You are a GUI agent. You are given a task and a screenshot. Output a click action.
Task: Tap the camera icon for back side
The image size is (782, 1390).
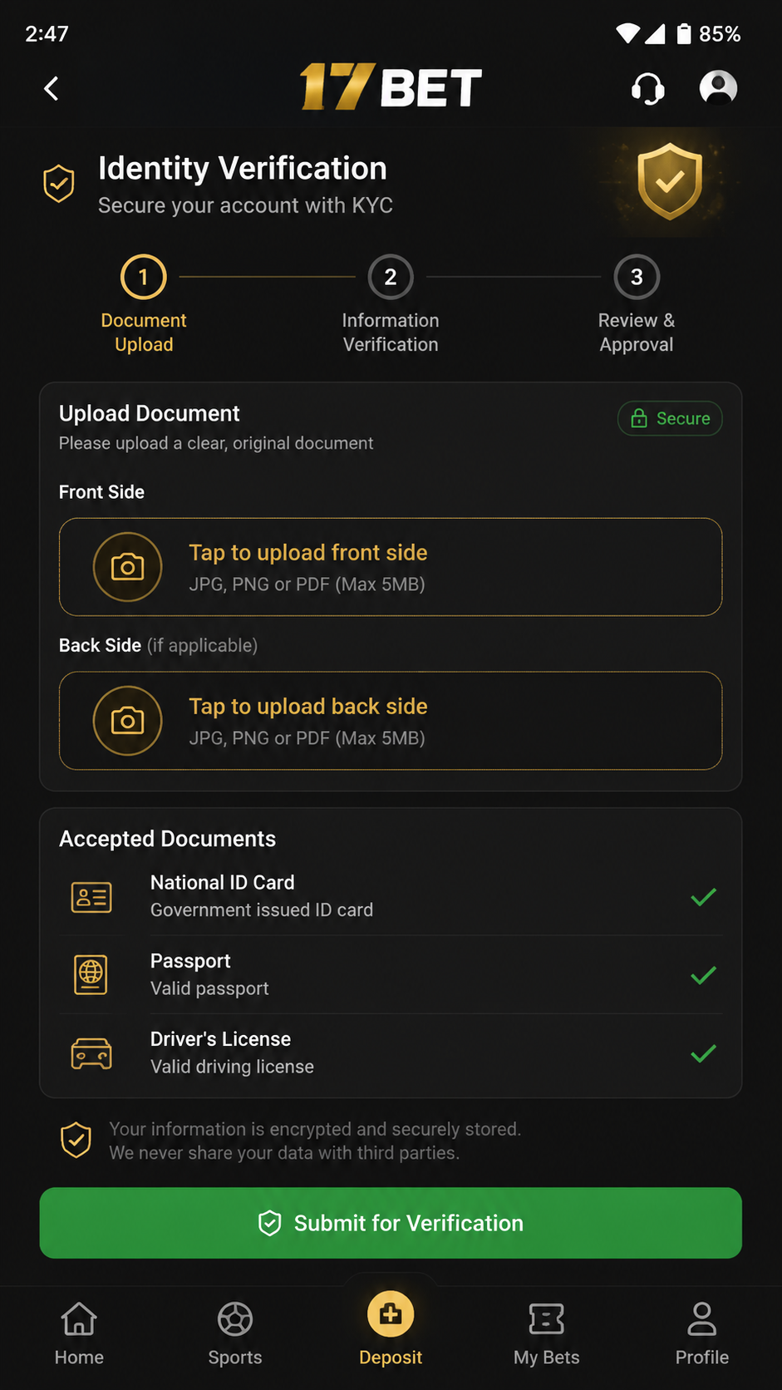pos(127,721)
